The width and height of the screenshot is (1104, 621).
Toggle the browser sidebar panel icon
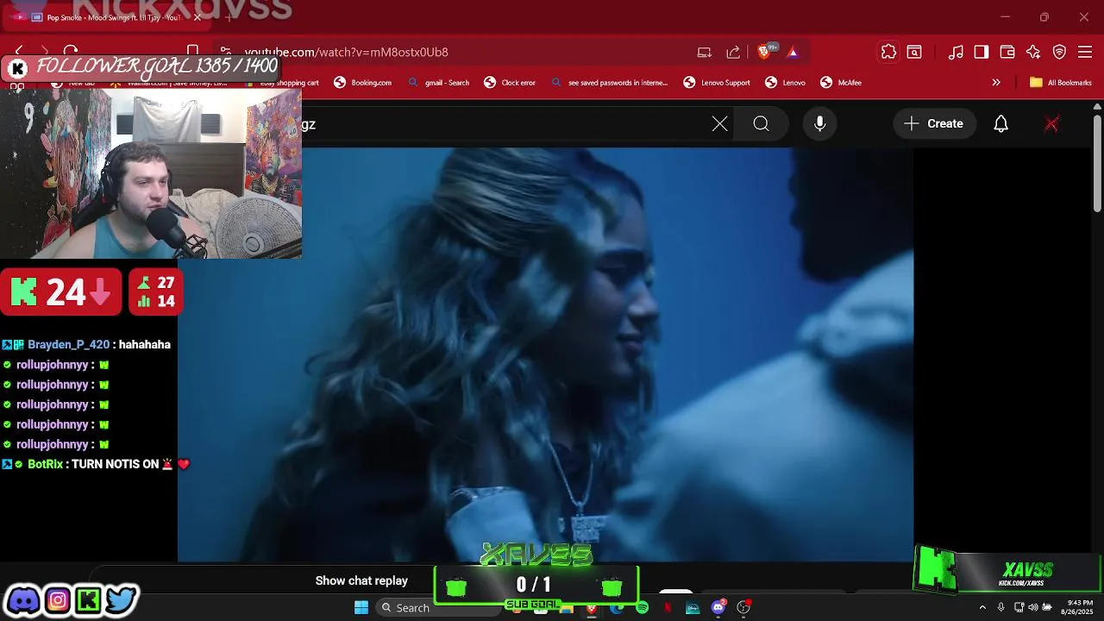982,52
